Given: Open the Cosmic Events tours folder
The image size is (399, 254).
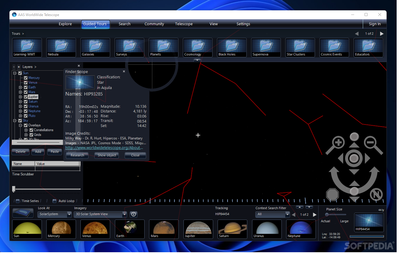Looking at the screenshot, I should (x=334, y=47).
